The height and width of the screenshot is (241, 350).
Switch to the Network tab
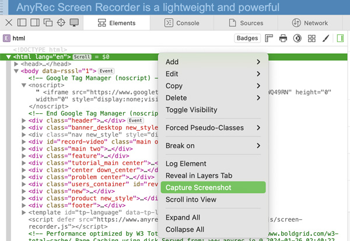(310, 23)
